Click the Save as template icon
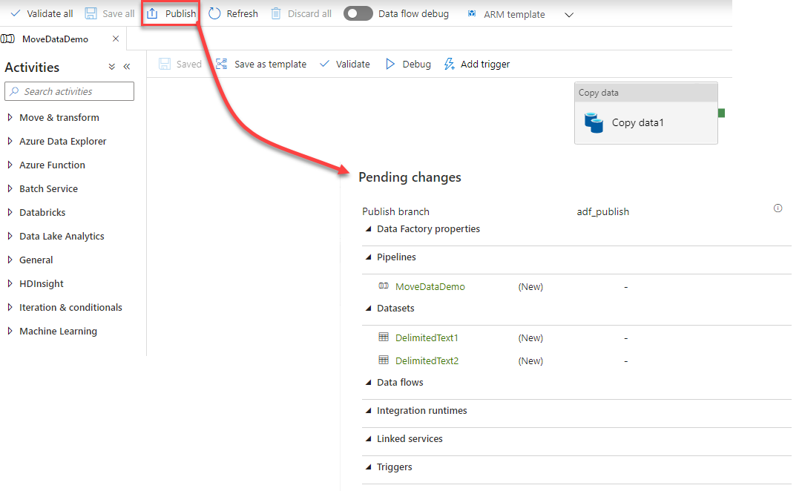The height and width of the screenshot is (491, 802). click(221, 65)
